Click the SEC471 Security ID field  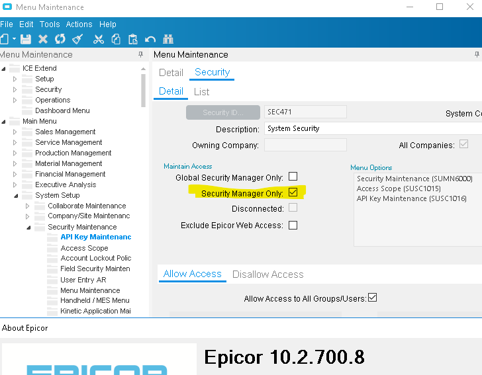[306, 112]
